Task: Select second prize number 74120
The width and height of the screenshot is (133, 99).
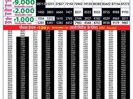Action: point(88,4)
